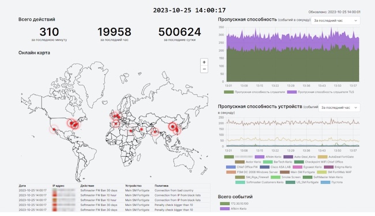This screenshot has width=375, height=216.
Task: Click Smoke Screen legend entry
Action: tap(286, 177)
